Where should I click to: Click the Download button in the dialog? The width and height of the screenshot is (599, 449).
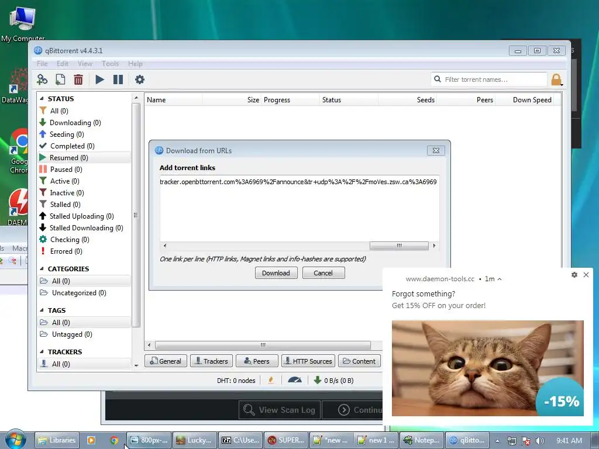[x=276, y=273]
